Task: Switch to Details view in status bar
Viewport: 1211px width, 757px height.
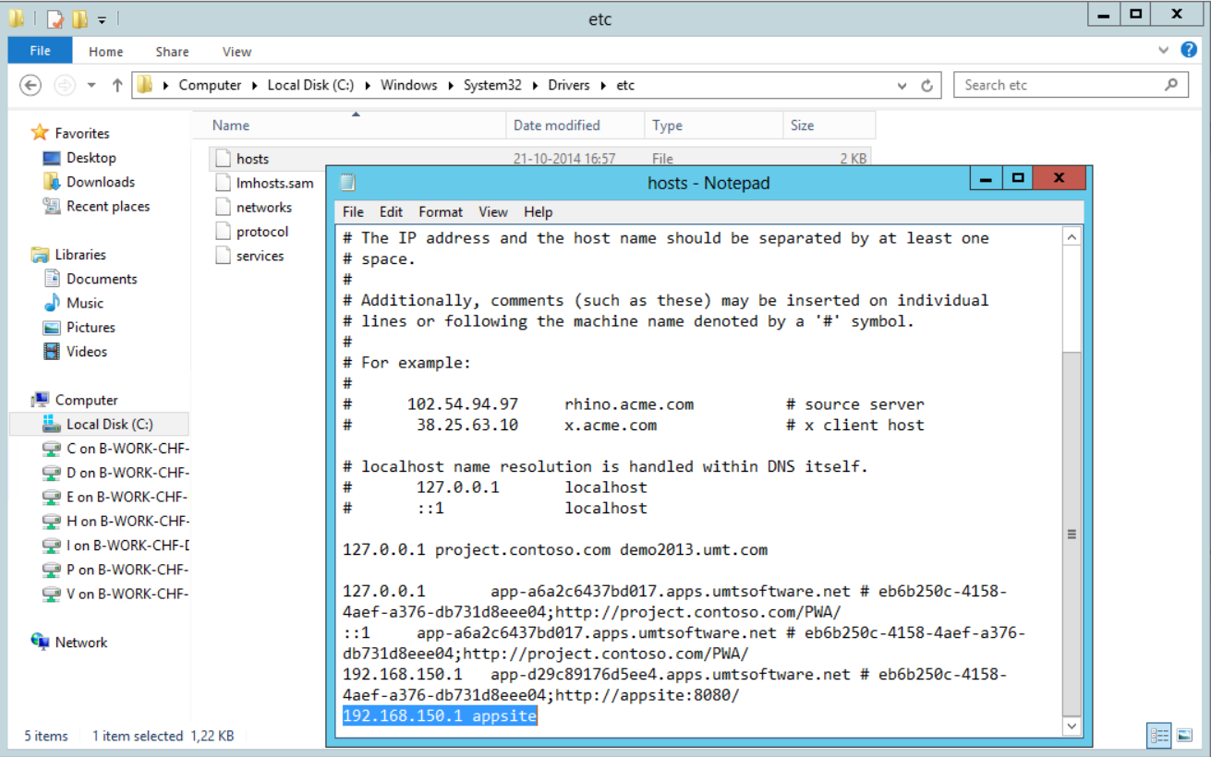Action: tap(1159, 736)
